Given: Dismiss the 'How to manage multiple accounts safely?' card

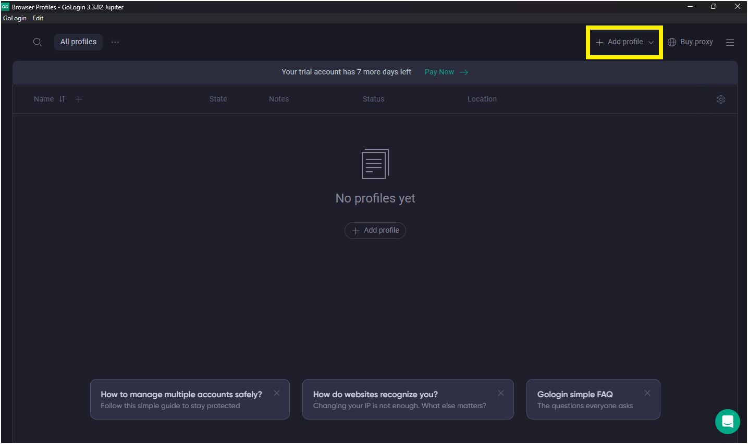Looking at the screenshot, I should click(277, 393).
